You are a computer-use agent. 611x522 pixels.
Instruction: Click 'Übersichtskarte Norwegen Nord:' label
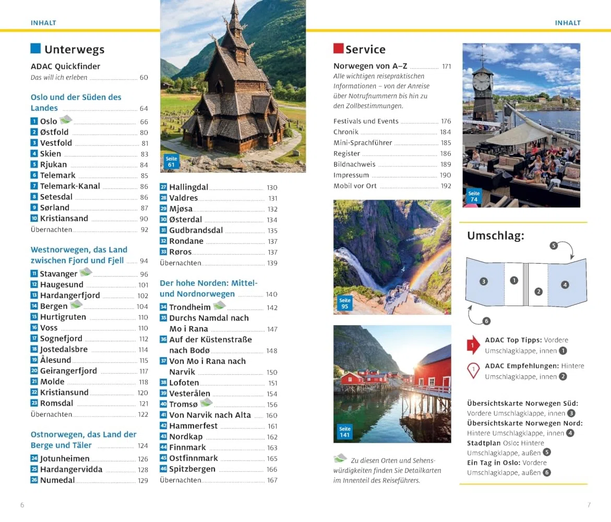[525, 423]
